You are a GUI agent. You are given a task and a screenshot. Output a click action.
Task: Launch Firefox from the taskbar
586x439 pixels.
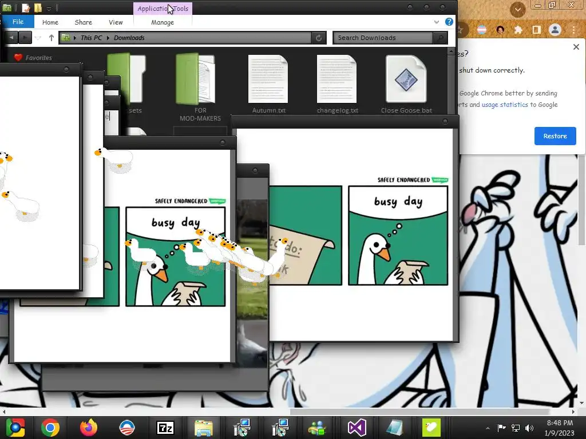(x=89, y=428)
